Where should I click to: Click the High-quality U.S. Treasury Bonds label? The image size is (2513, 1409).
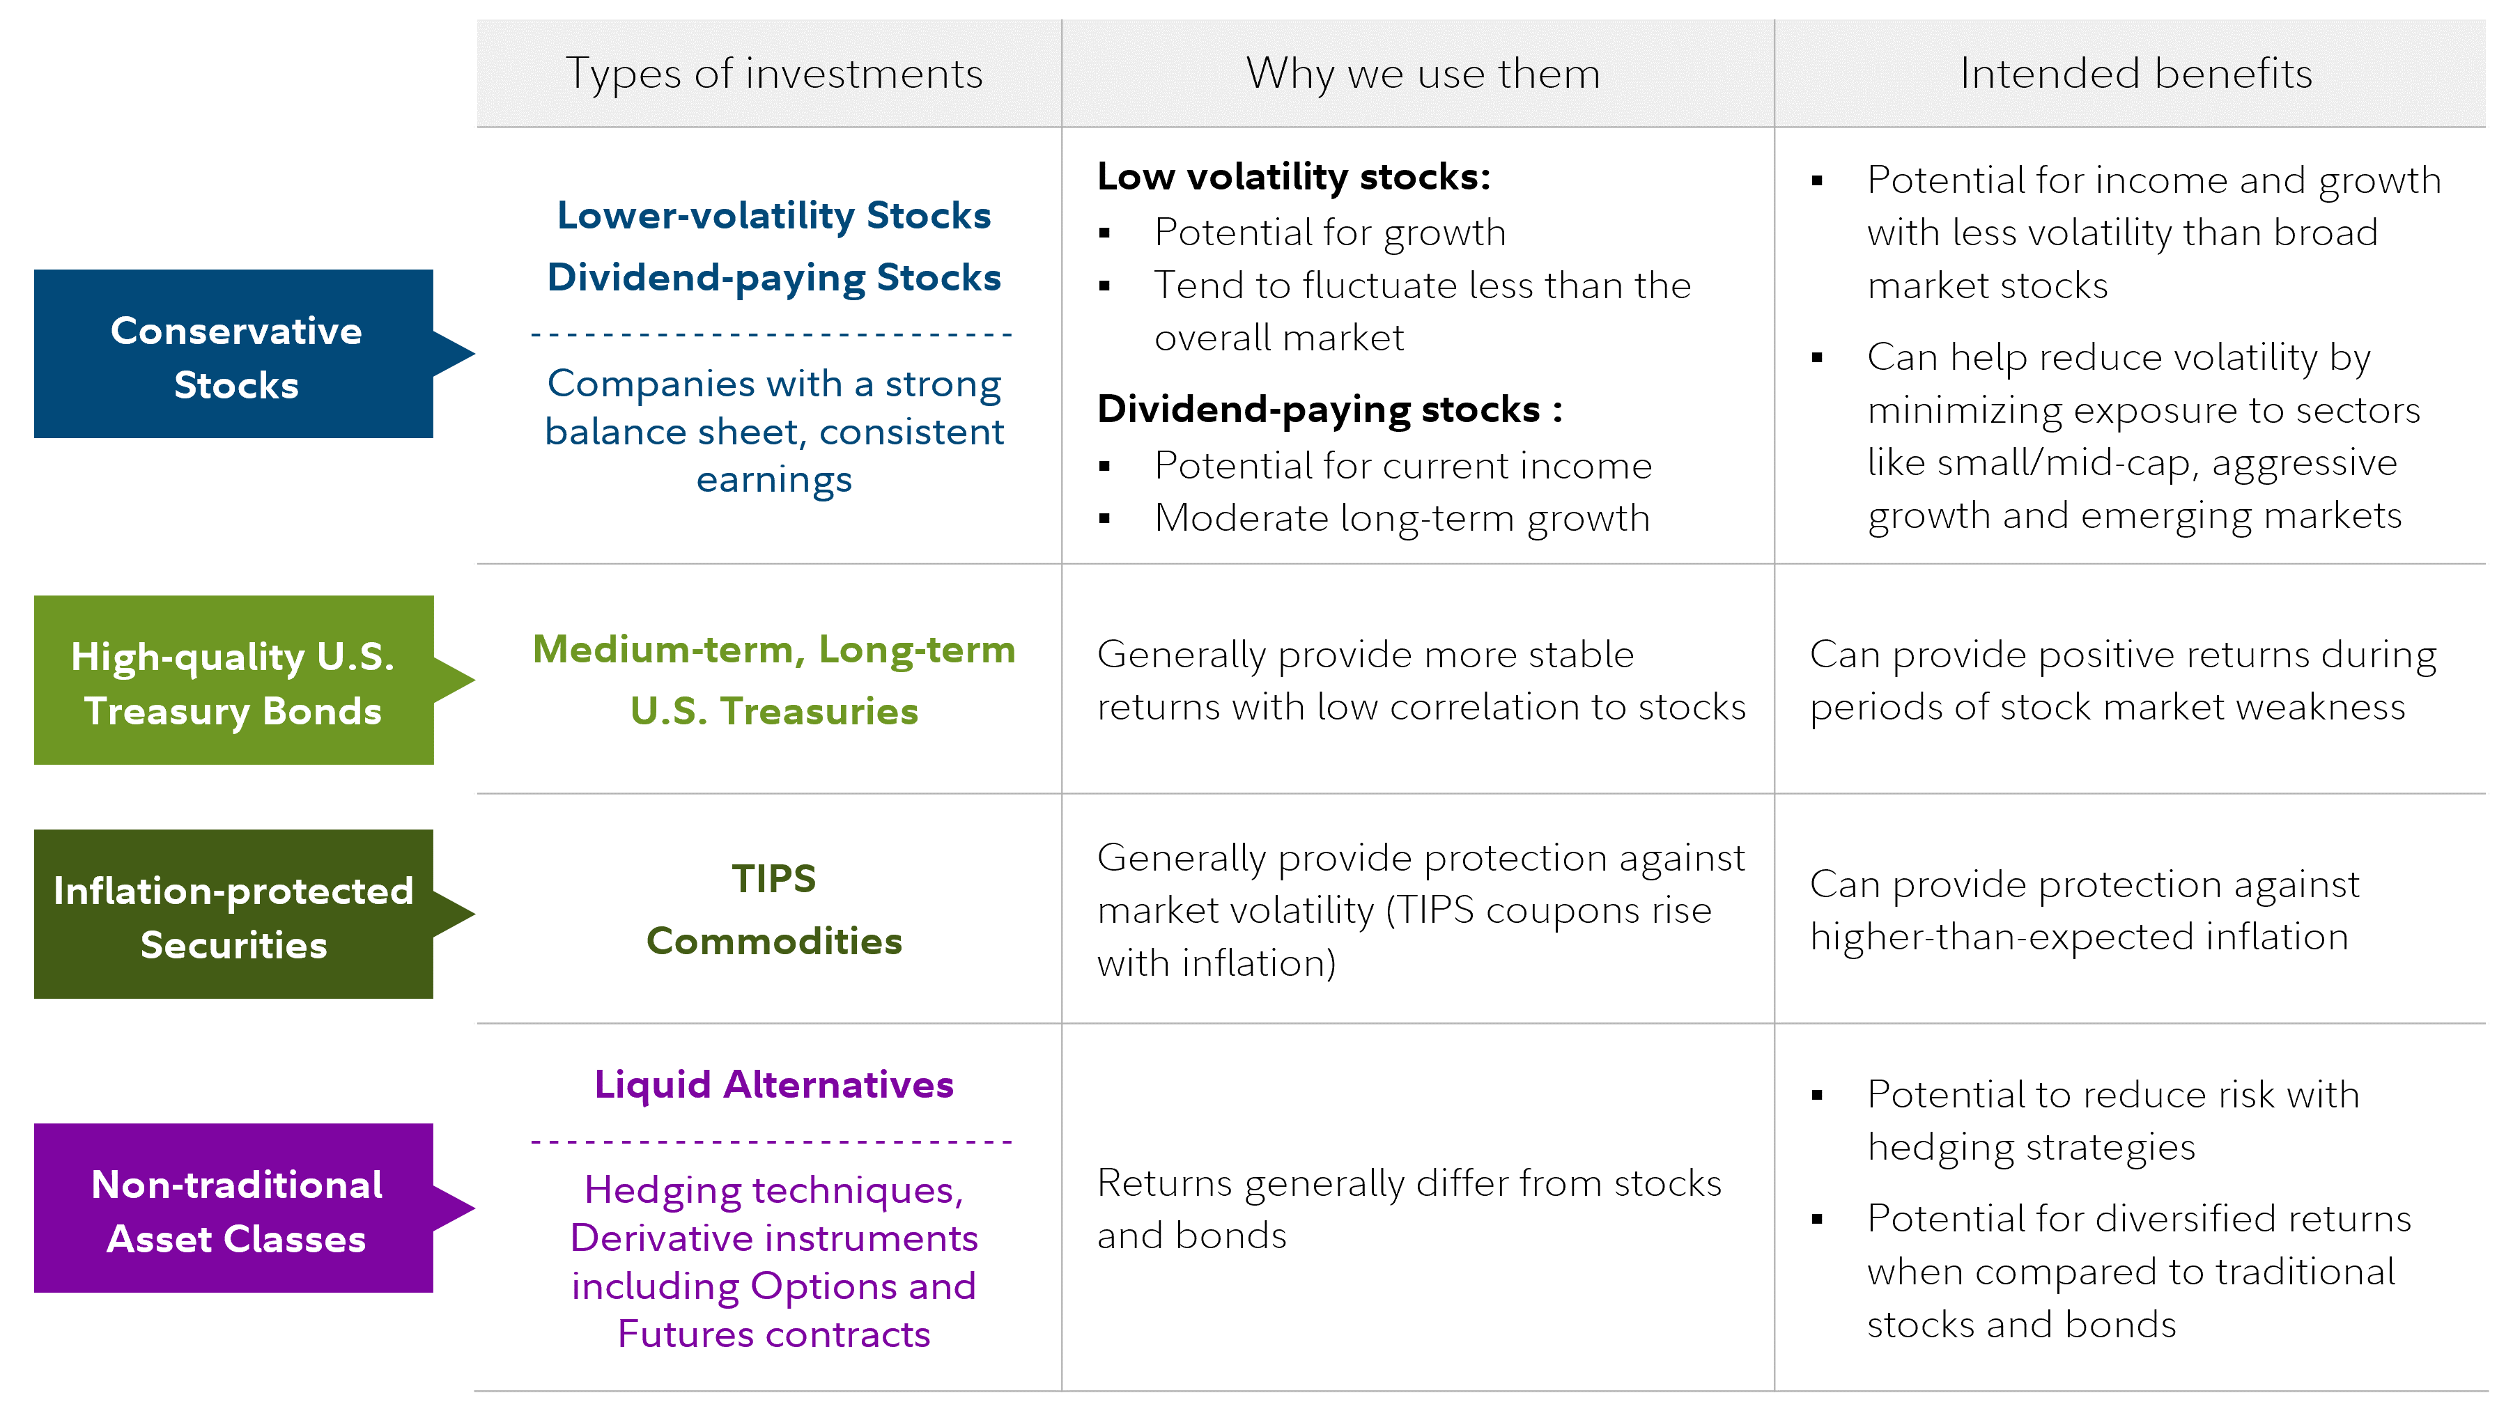(234, 683)
